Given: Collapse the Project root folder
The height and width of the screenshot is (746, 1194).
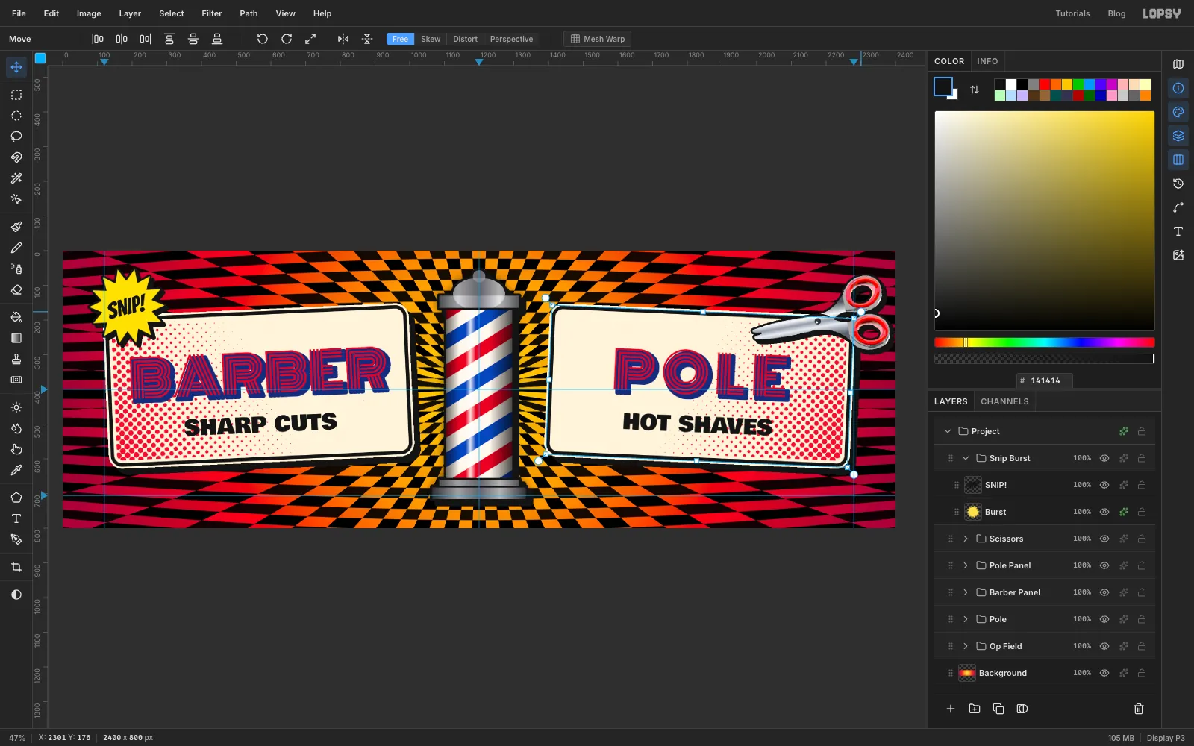Looking at the screenshot, I should tap(948, 431).
